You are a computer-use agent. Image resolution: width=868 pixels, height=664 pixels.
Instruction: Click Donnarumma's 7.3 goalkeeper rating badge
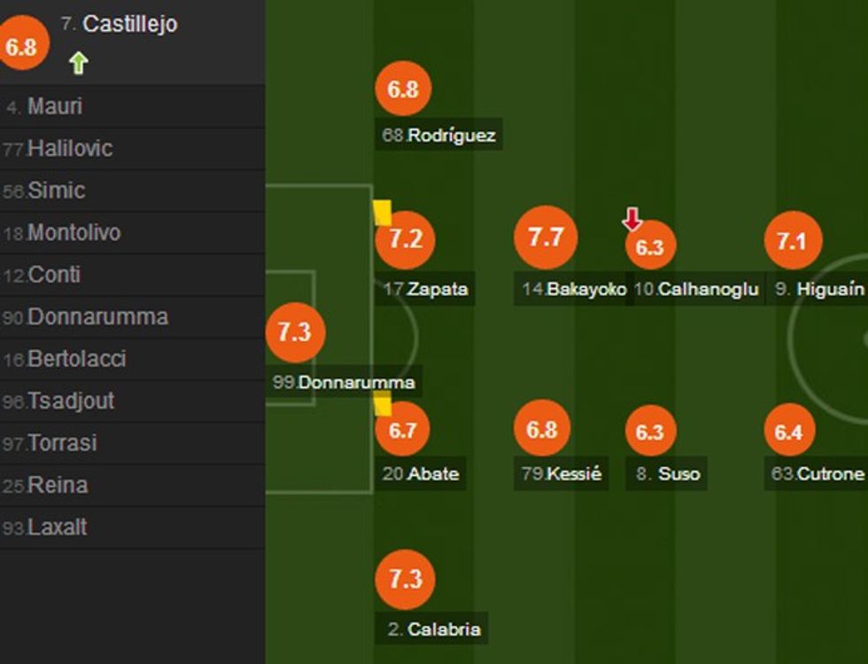click(x=295, y=332)
